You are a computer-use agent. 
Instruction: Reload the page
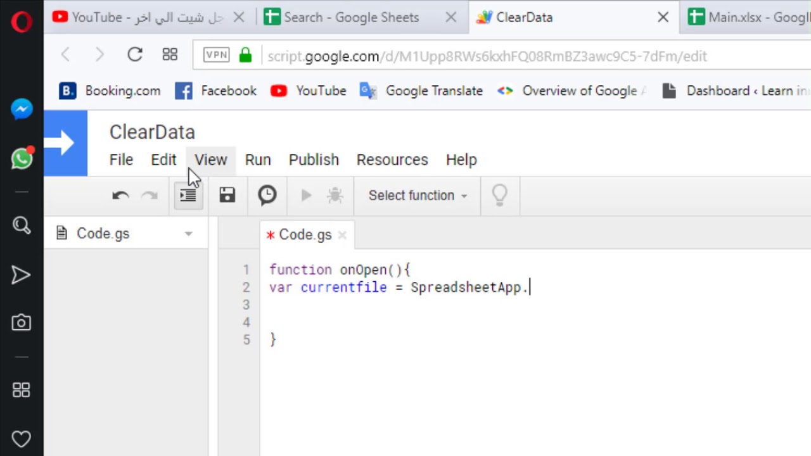135,55
